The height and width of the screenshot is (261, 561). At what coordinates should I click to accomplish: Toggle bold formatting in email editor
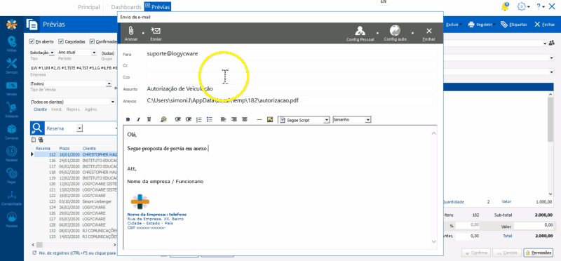click(x=128, y=119)
